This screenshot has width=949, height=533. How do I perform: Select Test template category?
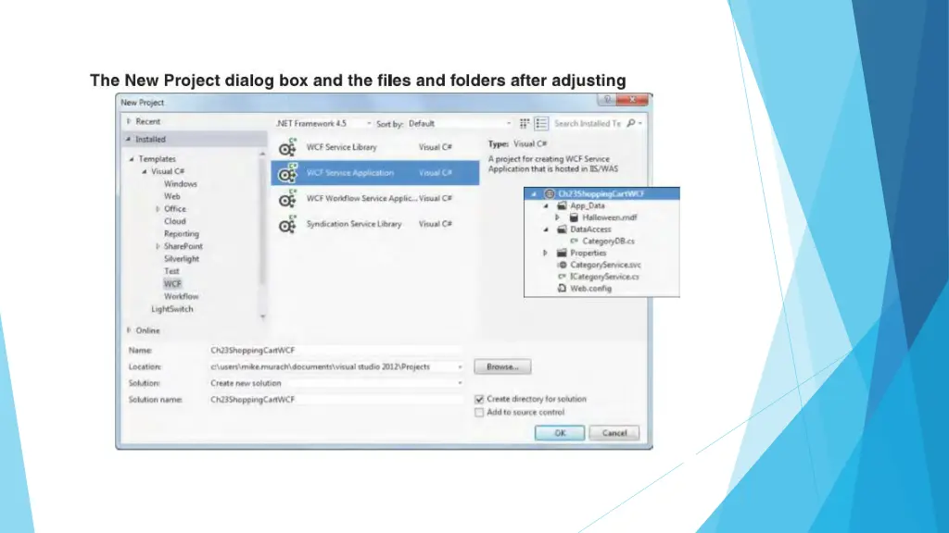pyautogui.click(x=171, y=271)
